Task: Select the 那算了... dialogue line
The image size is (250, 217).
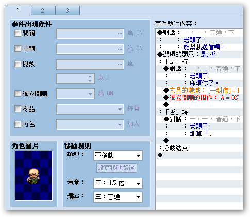Action: 199,134
